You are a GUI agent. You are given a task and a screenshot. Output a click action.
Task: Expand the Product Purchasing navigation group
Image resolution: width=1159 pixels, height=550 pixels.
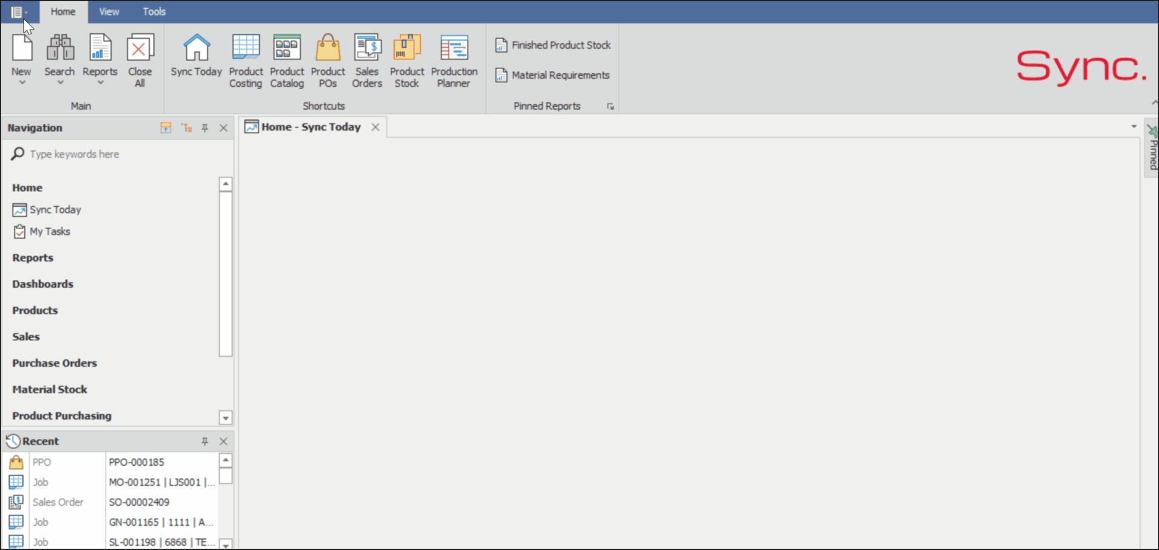62,416
